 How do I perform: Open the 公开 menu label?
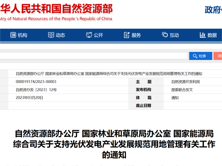[98, 35]
